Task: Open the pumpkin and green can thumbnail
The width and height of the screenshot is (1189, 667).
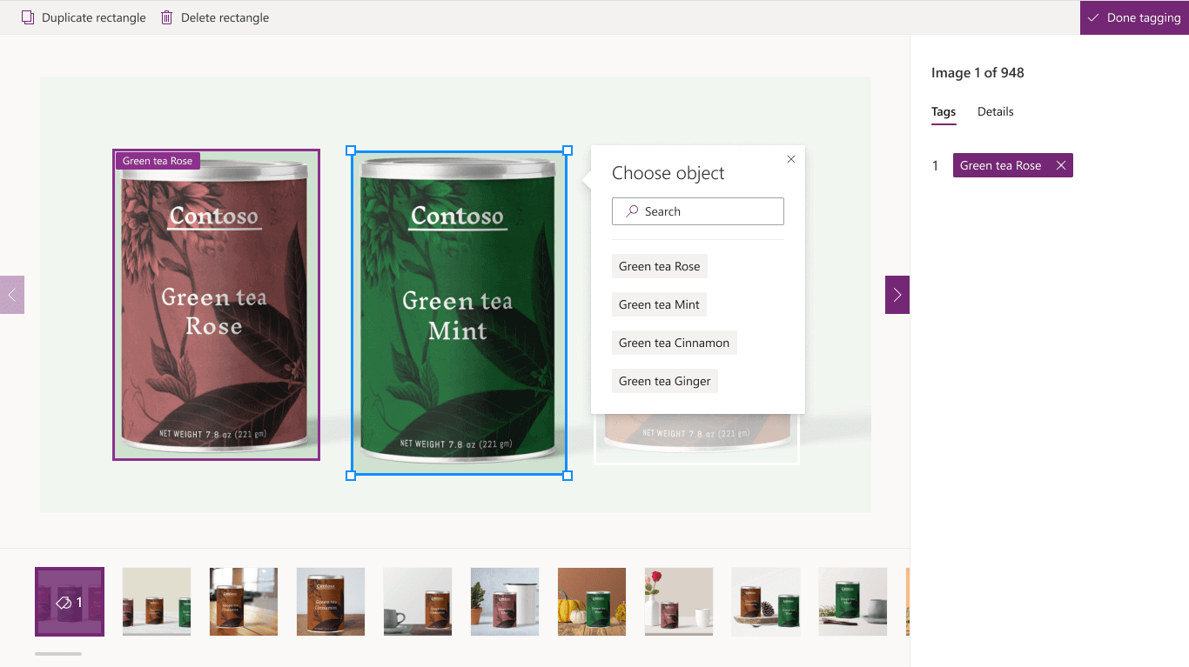Action: pyautogui.click(x=592, y=602)
